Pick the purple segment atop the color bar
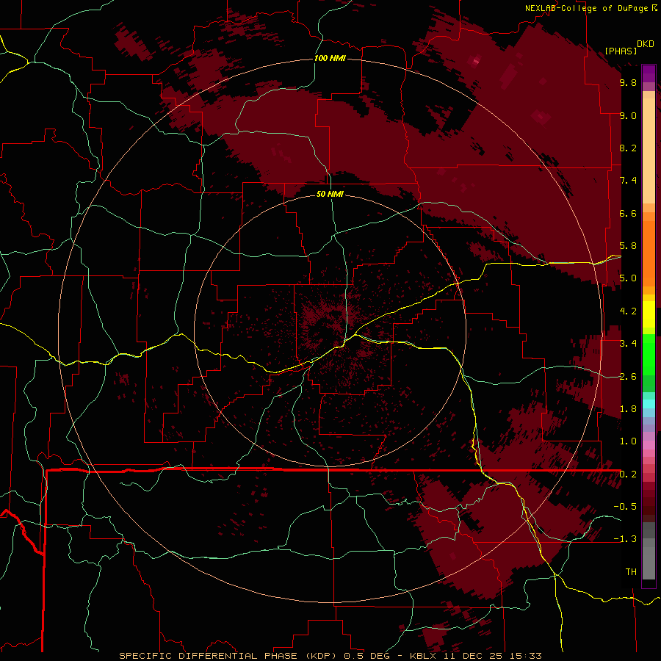Screen dimensions: 661x661 pyautogui.click(x=649, y=73)
